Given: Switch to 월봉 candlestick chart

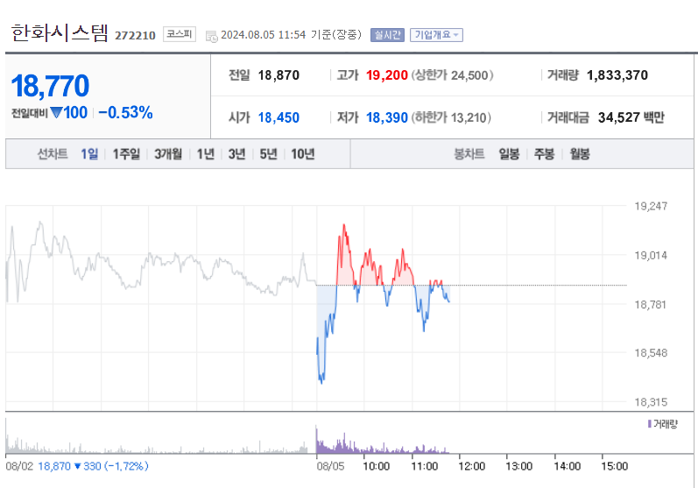Looking at the screenshot, I should pyautogui.click(x=580, y=154).
